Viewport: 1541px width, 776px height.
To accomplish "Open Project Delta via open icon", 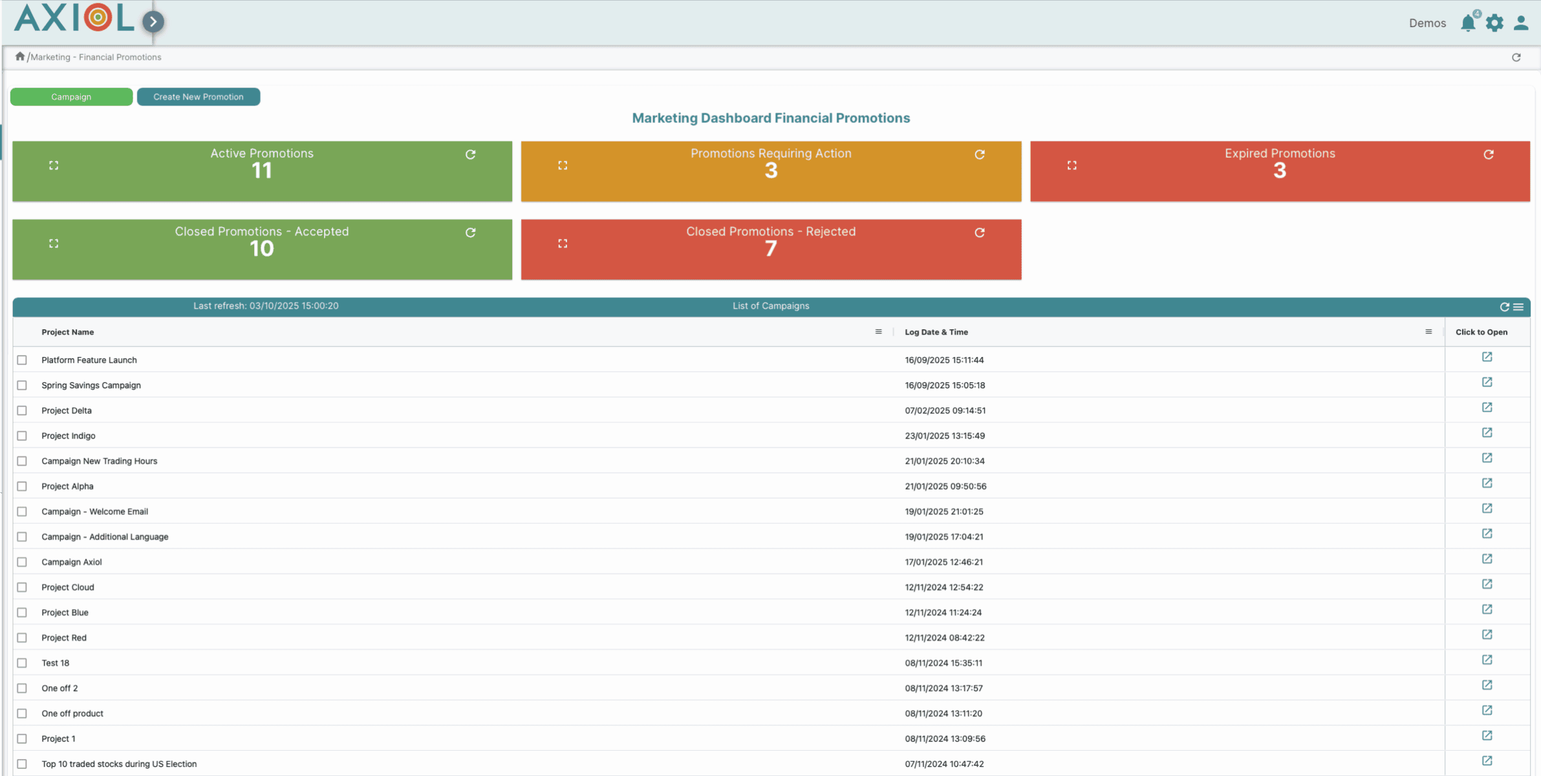I will click(1487, 407).
